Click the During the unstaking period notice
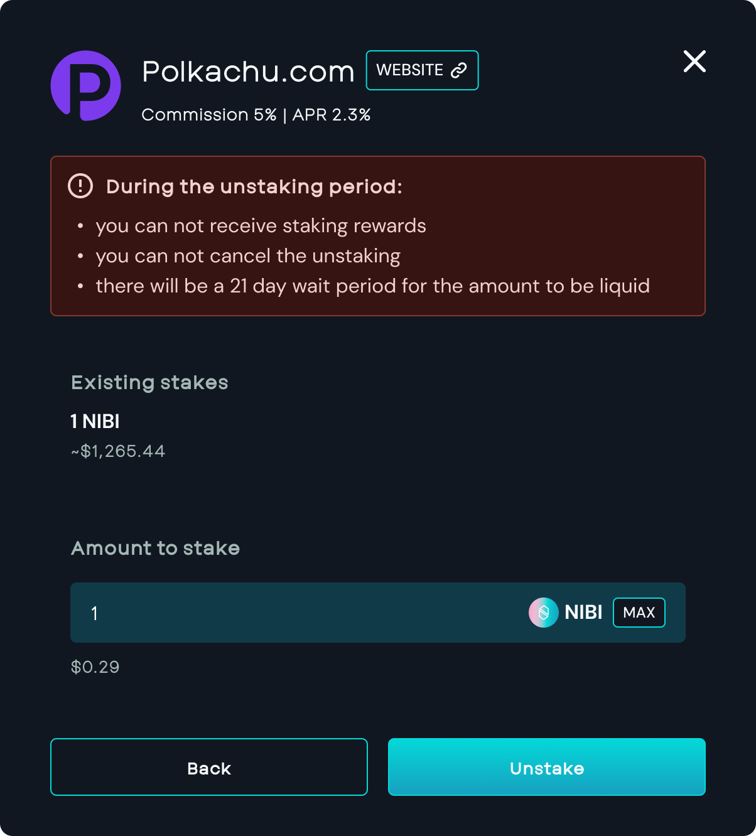Image resolution: width=756 pixels, height=836 pixels. (x=254, y=186)
